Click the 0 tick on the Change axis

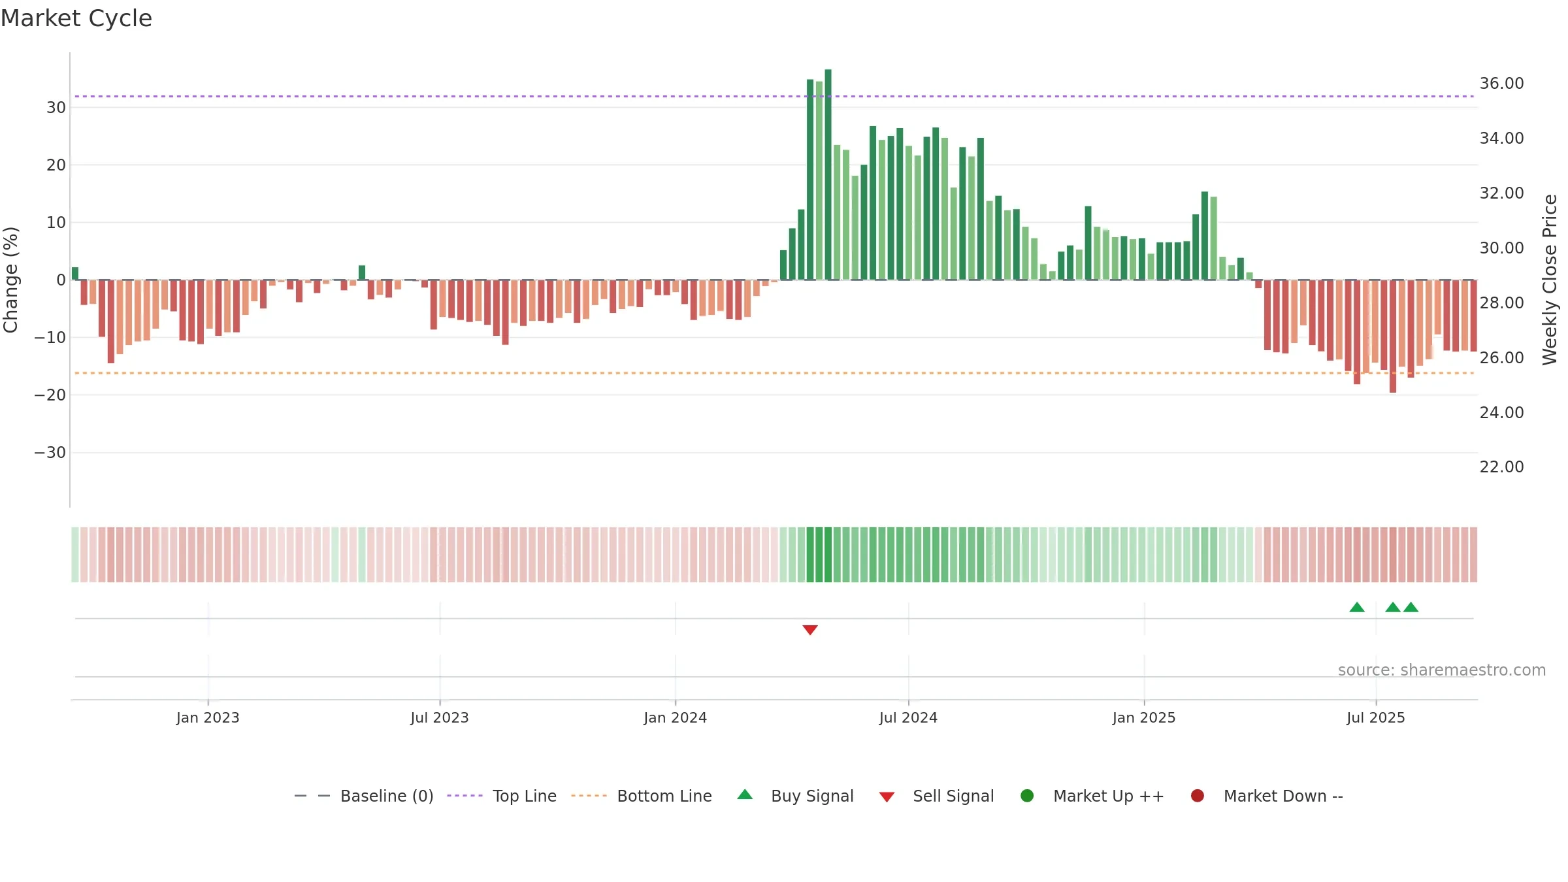pos(61,280)
